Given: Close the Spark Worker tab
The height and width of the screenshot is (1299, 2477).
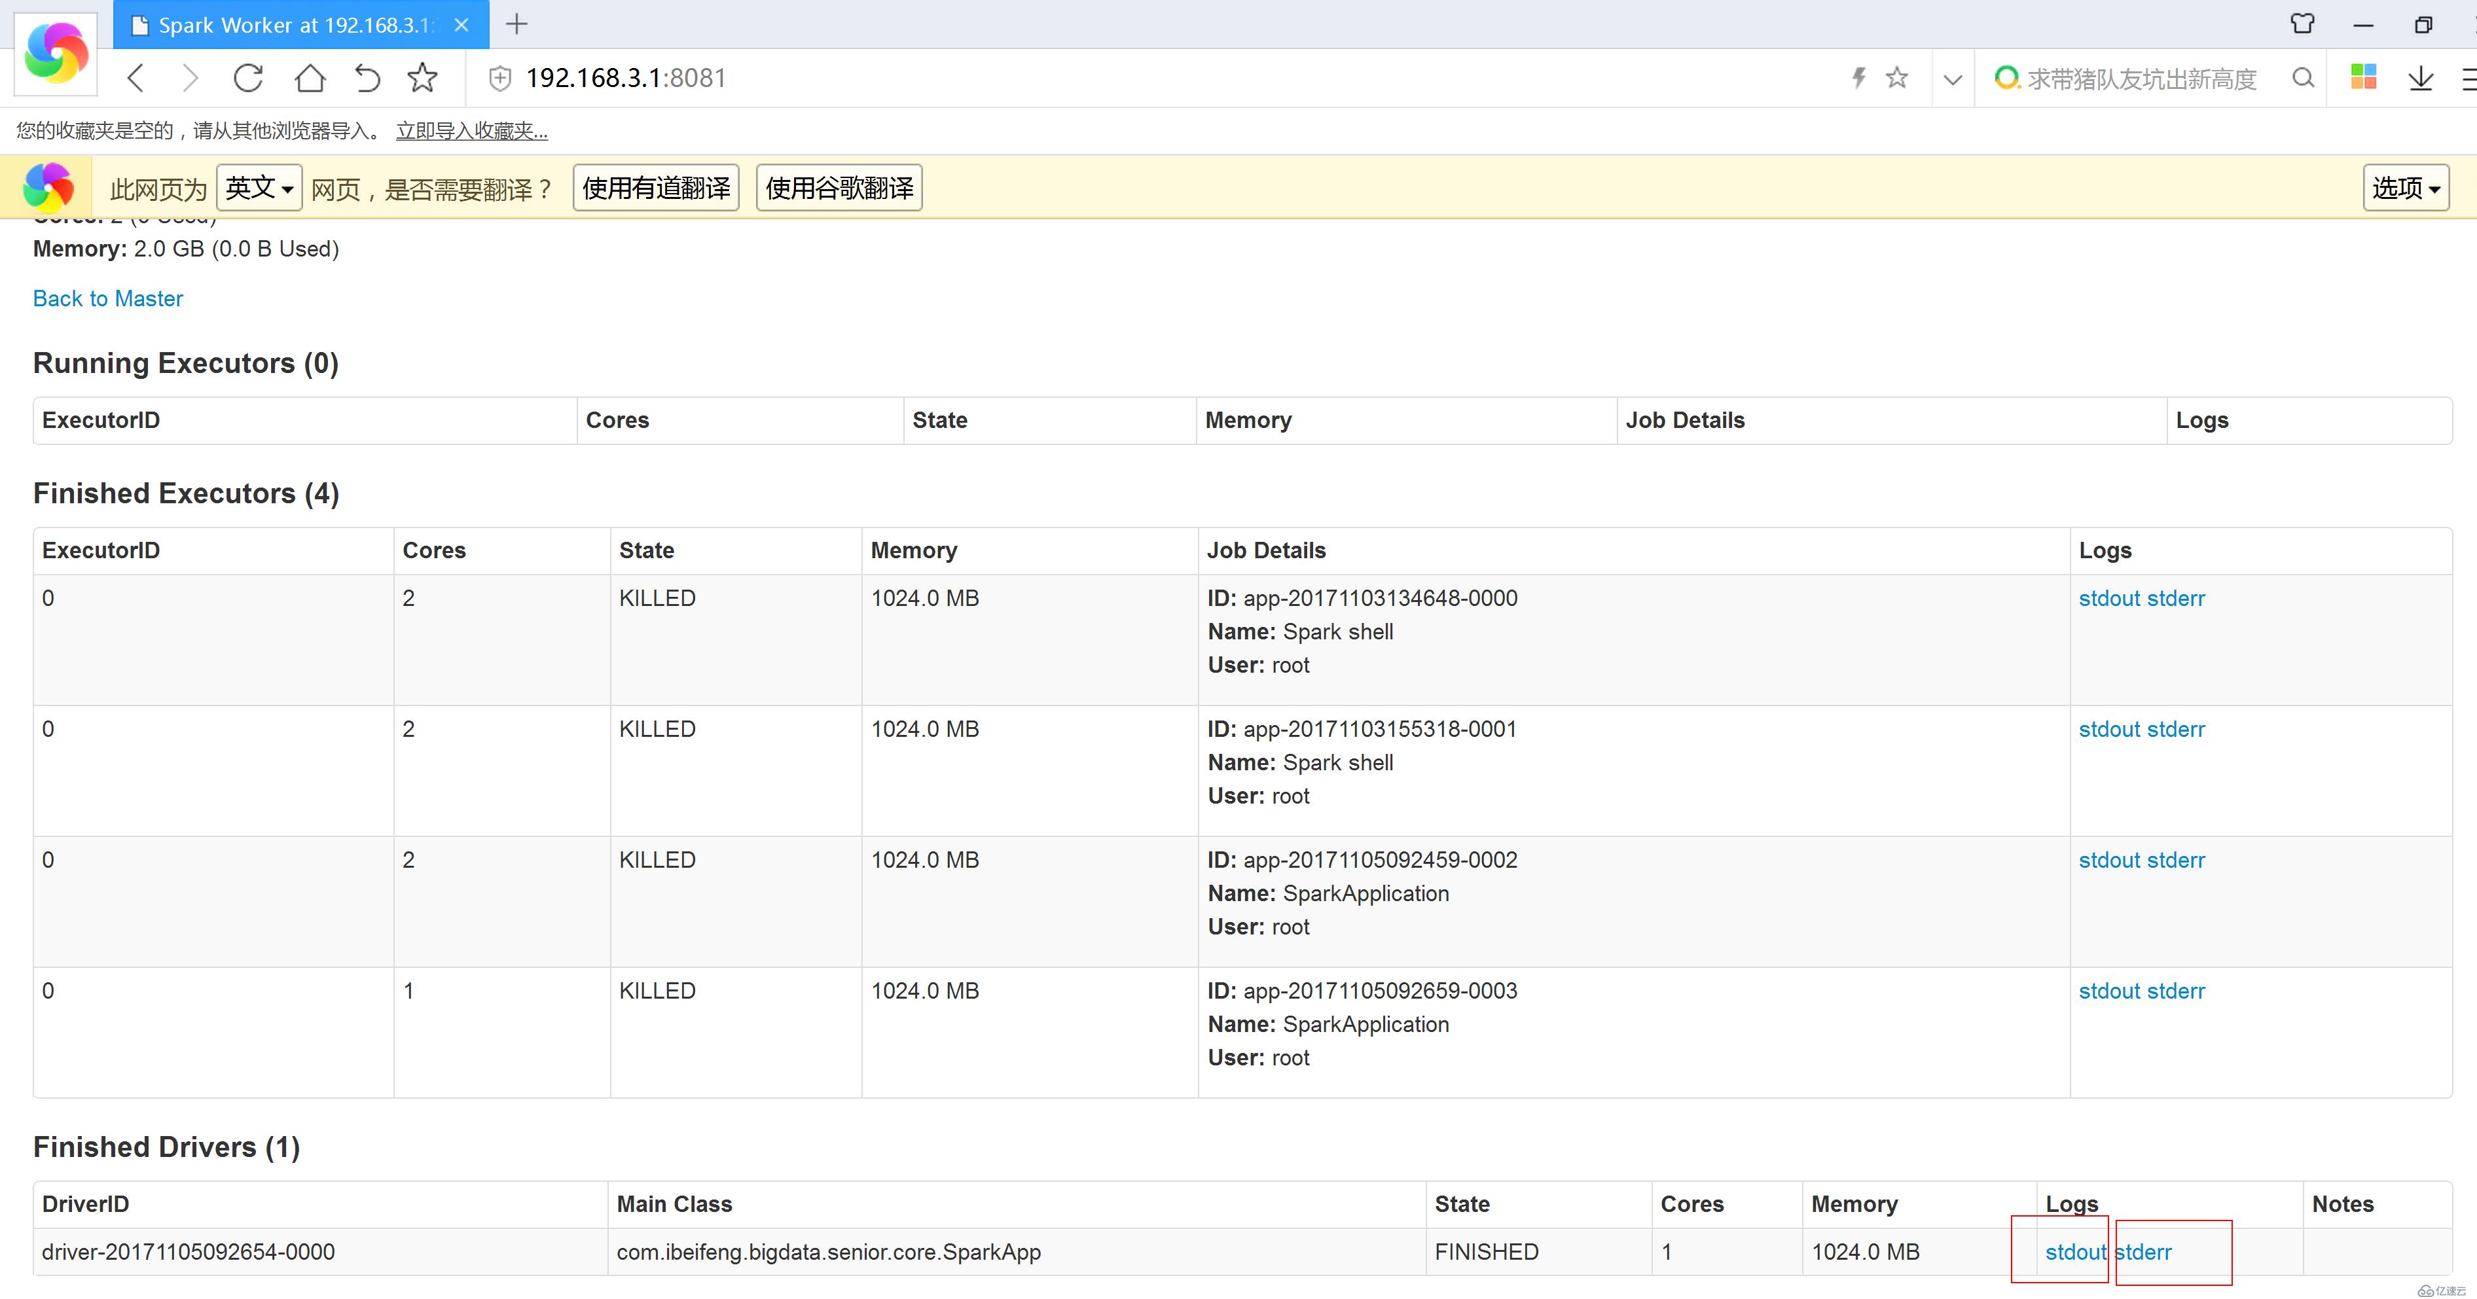Looking at the screenshot, I should (x=461, y=25).
